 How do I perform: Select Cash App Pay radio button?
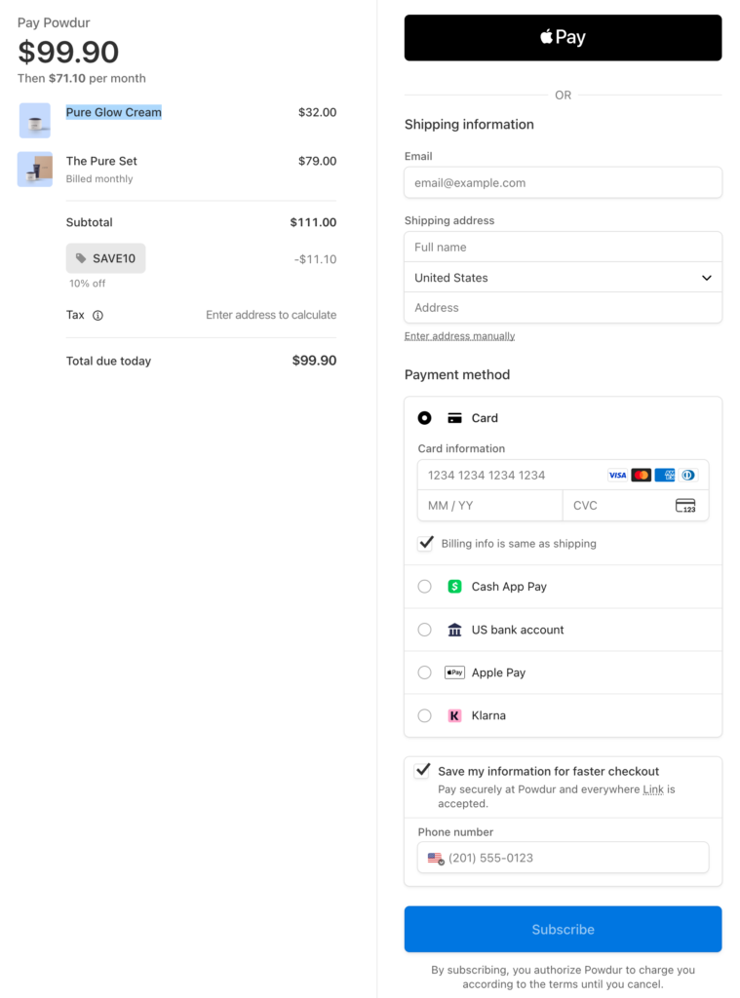(424, 587)
